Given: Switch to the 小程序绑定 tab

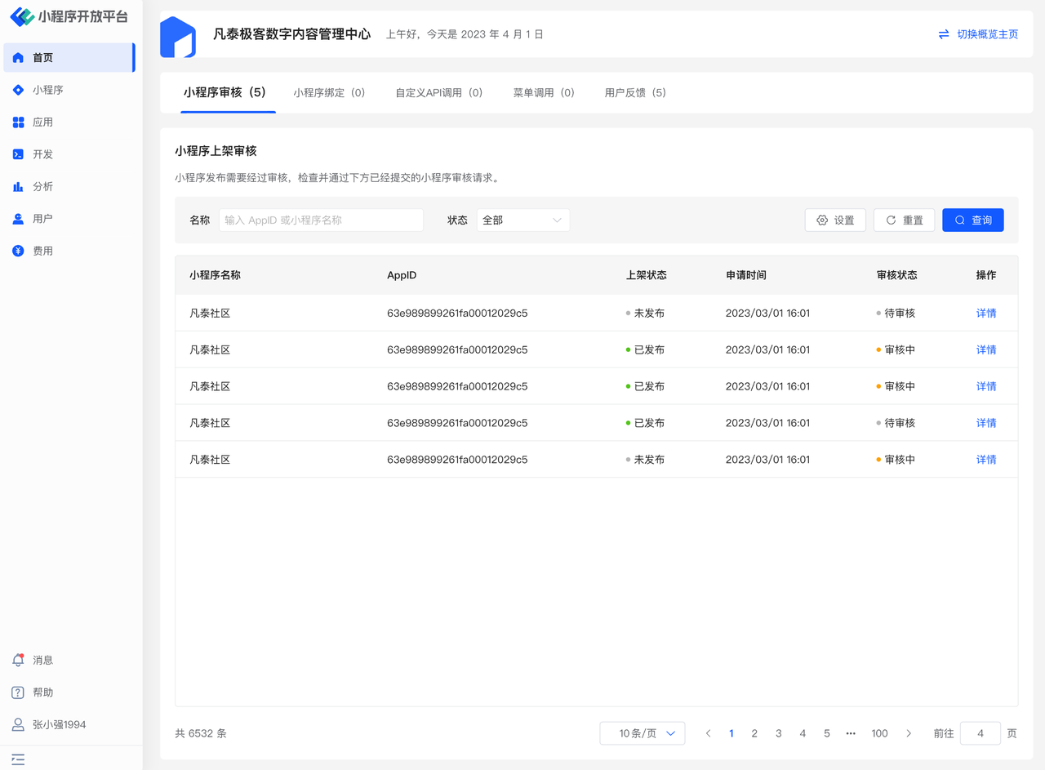Looking at the screenshot, I should 329,93.
